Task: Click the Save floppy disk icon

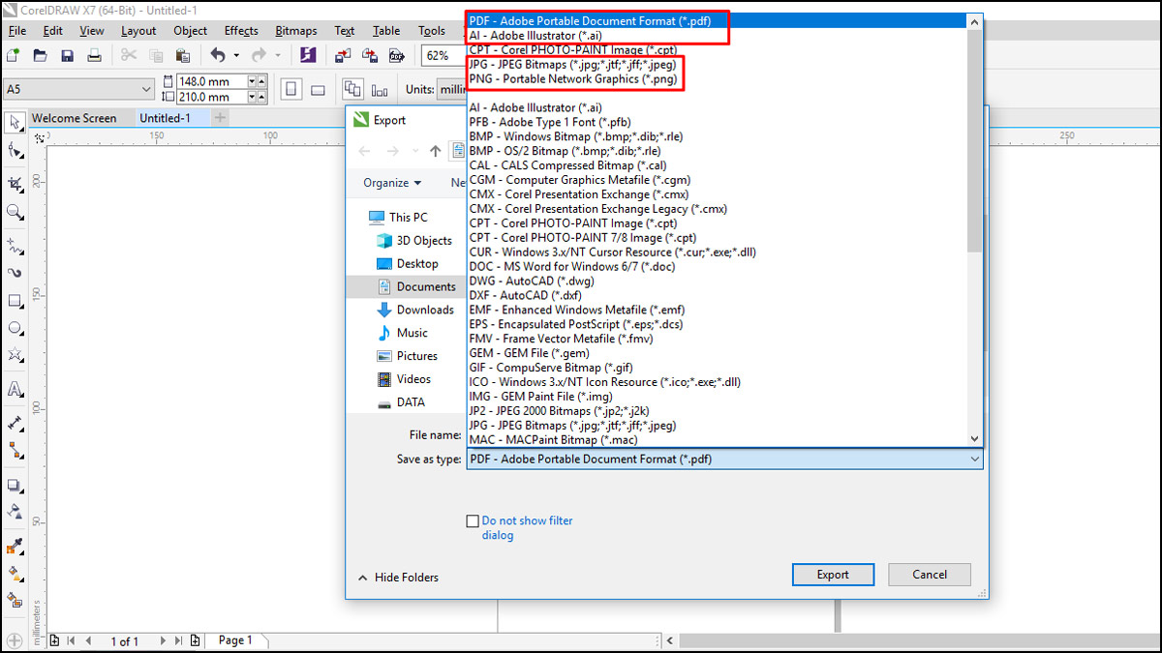Action: pyautogui.click(x=67, y=55)
